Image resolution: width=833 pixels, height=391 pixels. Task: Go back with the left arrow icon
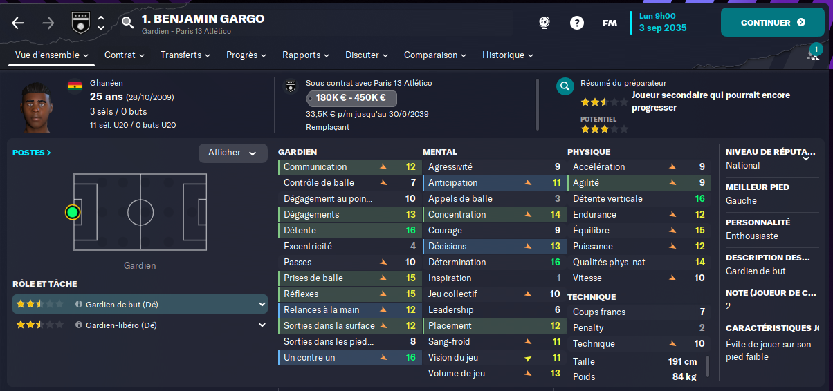18,23
